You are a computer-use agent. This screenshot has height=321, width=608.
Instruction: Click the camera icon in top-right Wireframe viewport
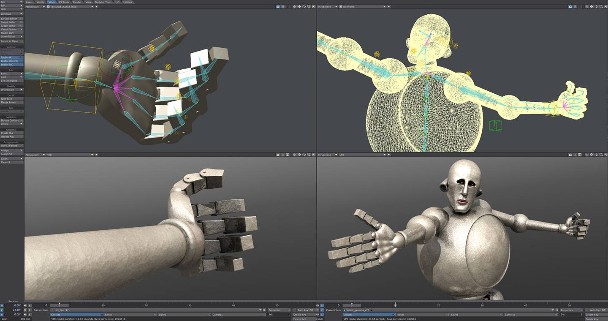(570, 7)
